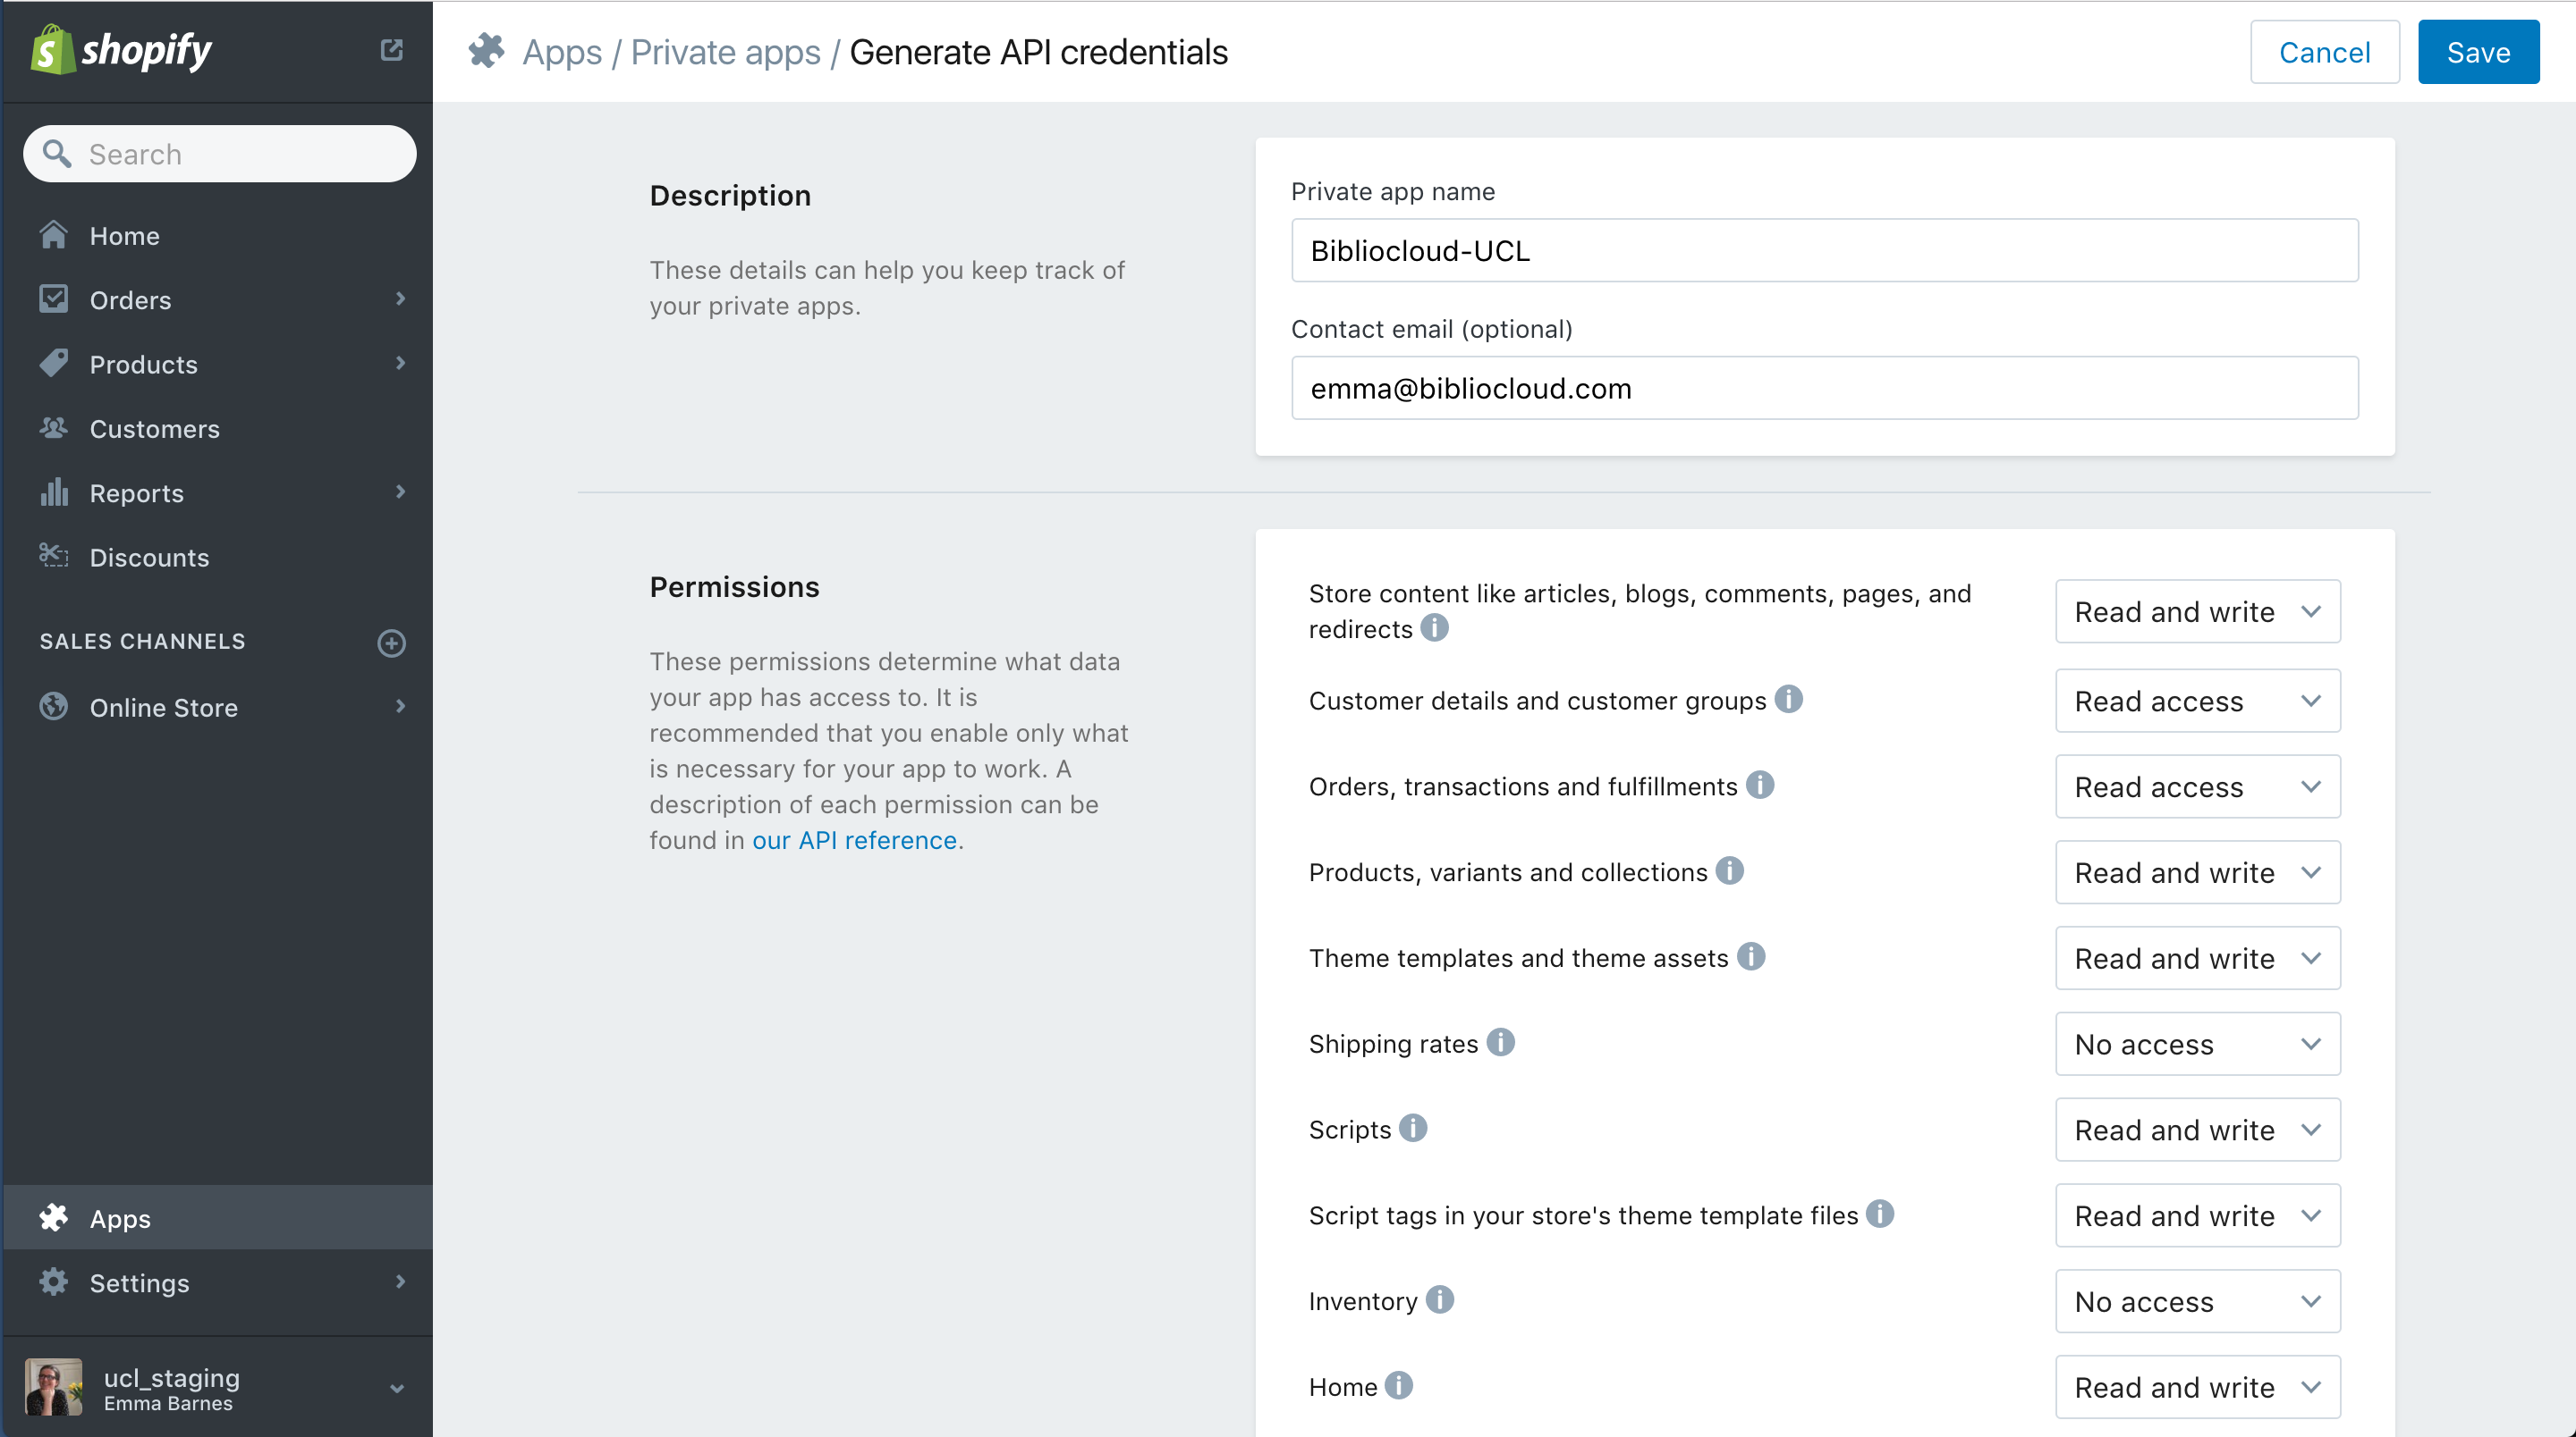Screen dimensions: 2576x1437
Task: Show info tooltip for Inventory permission
Action: 1439,1300
